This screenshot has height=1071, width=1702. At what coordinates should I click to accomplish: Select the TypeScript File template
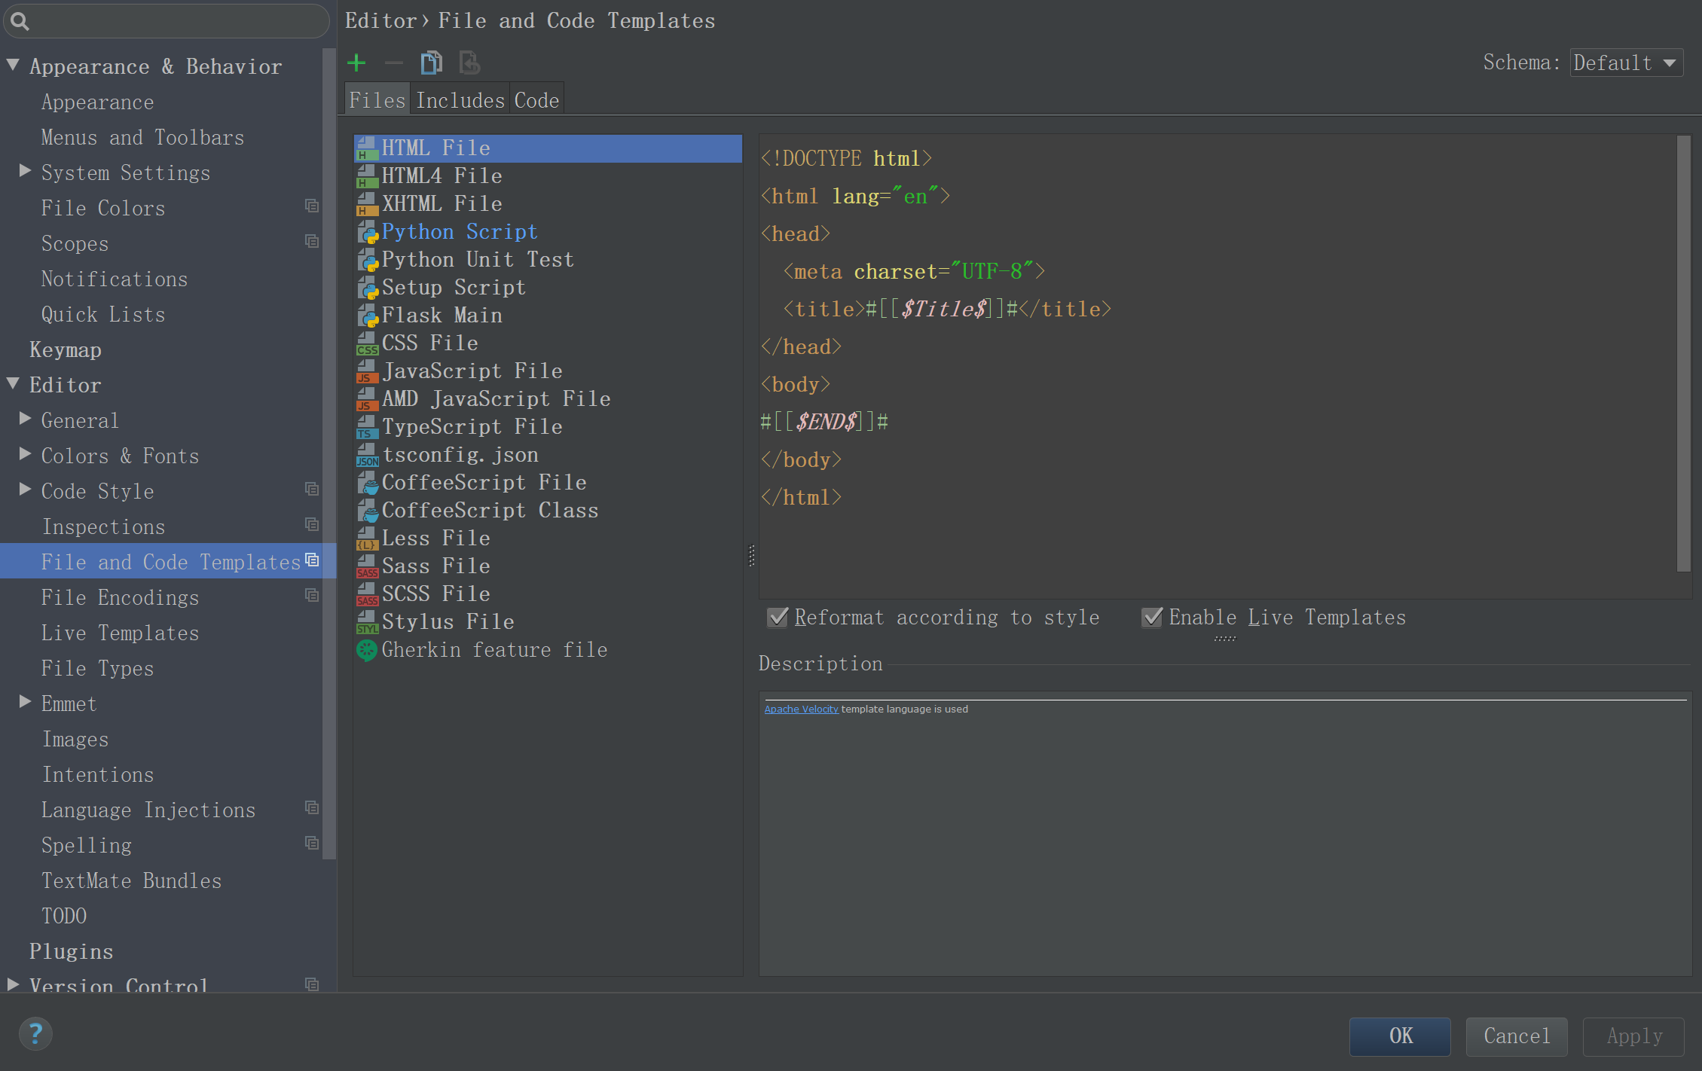point(472,427)
